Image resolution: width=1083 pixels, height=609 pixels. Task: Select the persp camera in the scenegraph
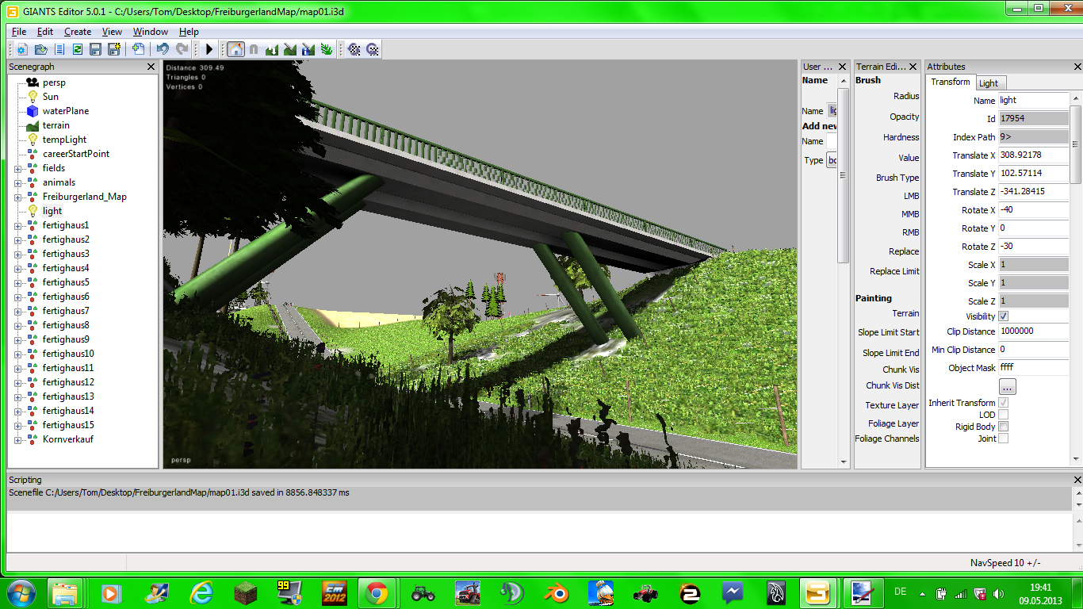[x=54, y=82]
